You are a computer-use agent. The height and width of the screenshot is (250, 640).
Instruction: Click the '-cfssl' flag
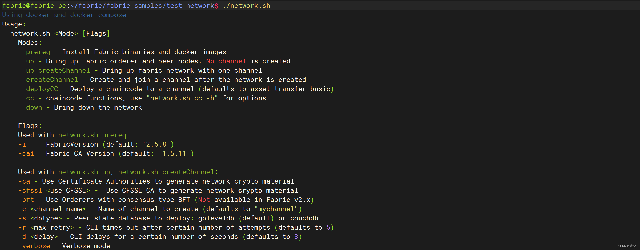(x=30, y=190)
